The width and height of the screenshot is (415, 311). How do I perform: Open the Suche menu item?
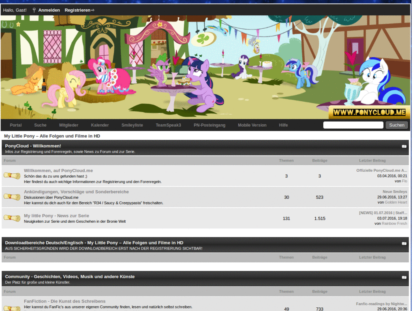[x=40, y=125]
